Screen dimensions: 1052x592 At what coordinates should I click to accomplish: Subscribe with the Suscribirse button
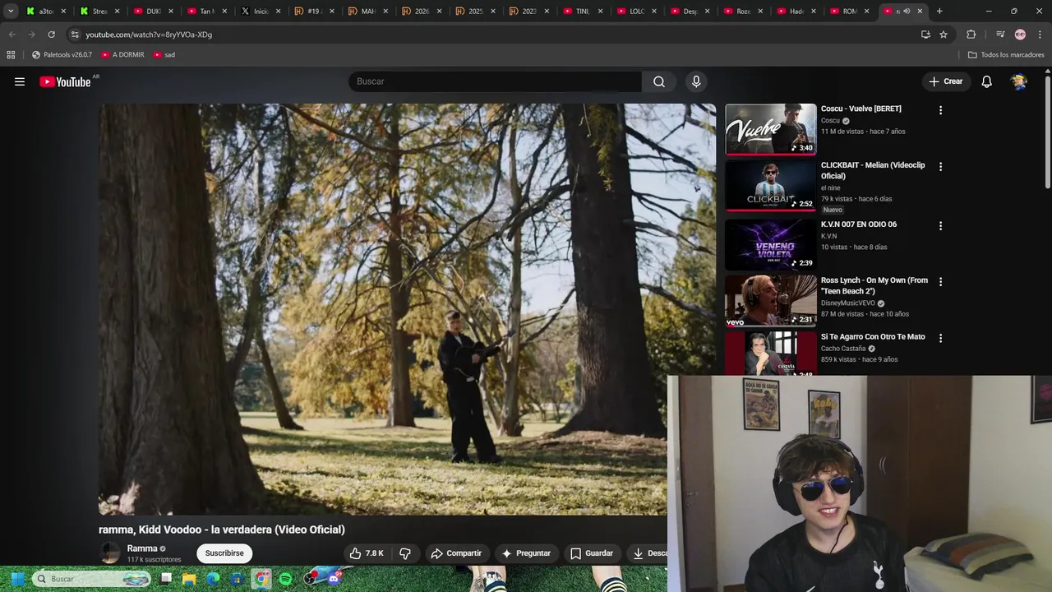tap(224, 553)
